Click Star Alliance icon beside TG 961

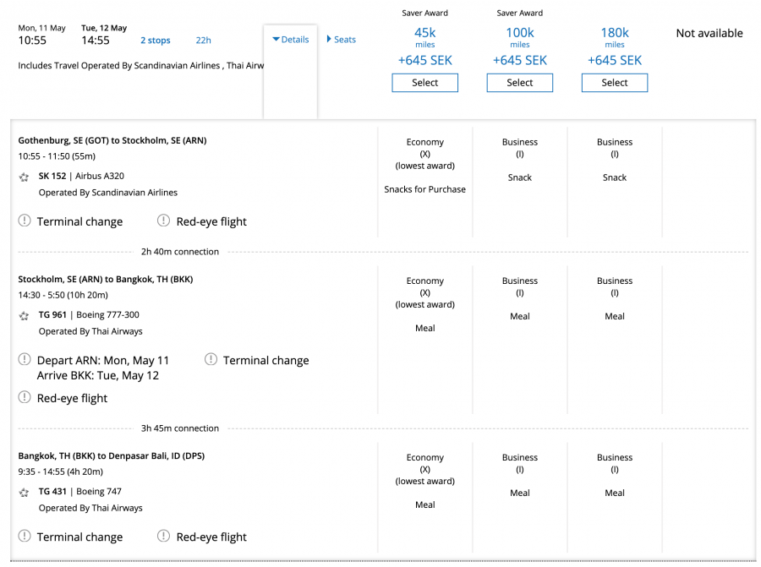click(25, 316)
